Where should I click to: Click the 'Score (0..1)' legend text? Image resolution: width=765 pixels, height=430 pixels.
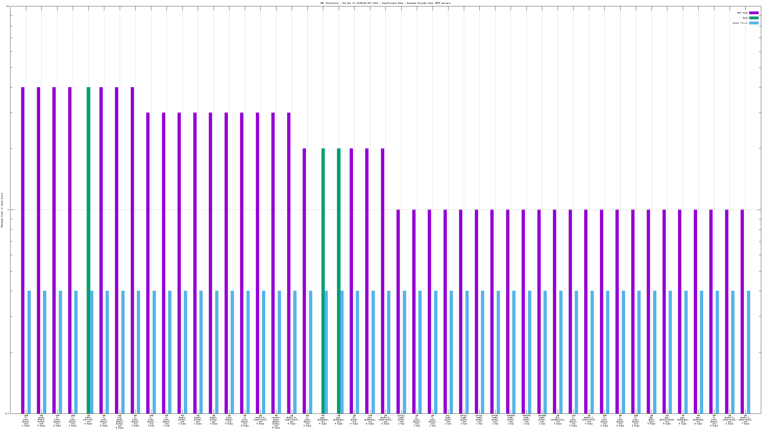click(740, 23)
